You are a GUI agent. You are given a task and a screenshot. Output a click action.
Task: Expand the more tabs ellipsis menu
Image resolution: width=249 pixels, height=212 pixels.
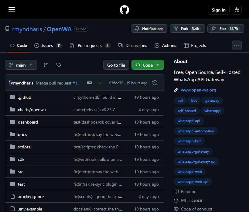coord(237,45)
